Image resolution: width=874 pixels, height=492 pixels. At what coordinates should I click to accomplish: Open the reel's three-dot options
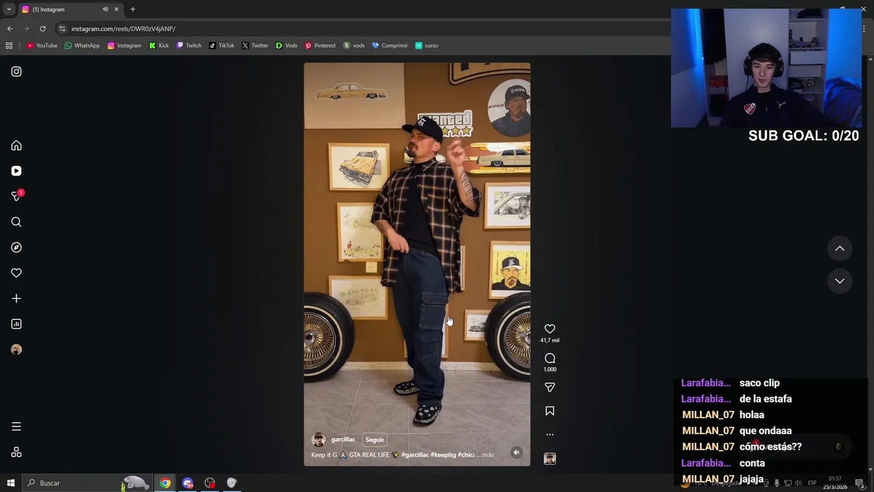[x=550, y=435]
